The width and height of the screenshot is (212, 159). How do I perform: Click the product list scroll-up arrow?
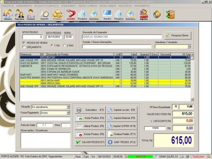tap(192, 55)
